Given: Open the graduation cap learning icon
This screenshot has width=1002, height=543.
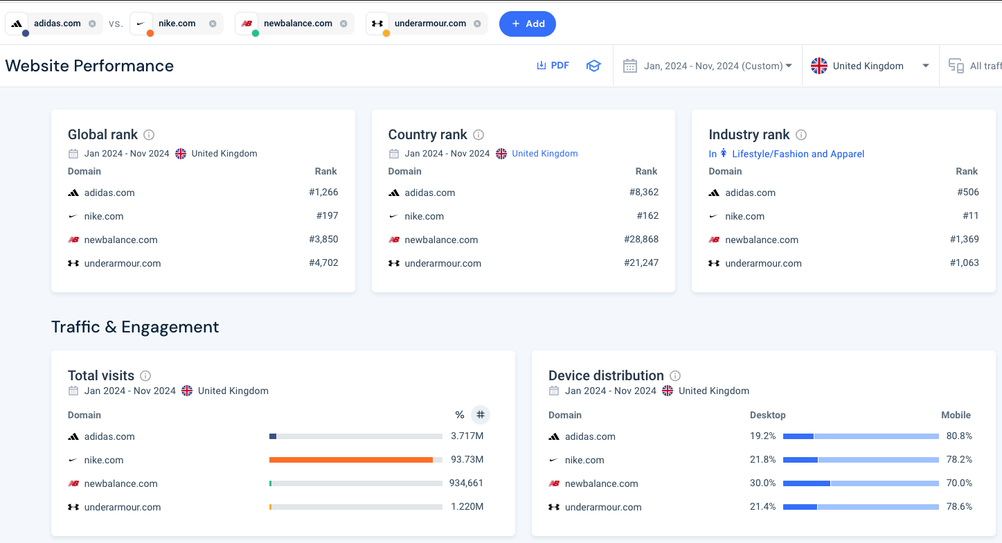Looking at the screenshot, I should [x=593, y=66].
